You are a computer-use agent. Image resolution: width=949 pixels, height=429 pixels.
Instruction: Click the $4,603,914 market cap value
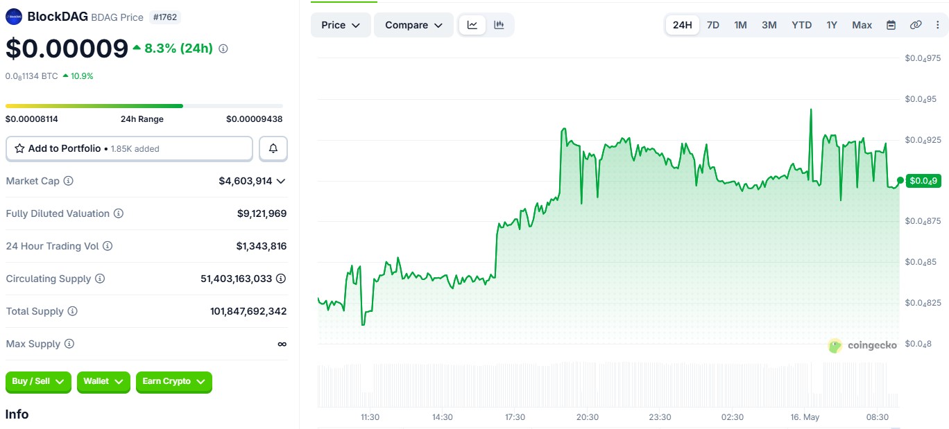[246, 181]
